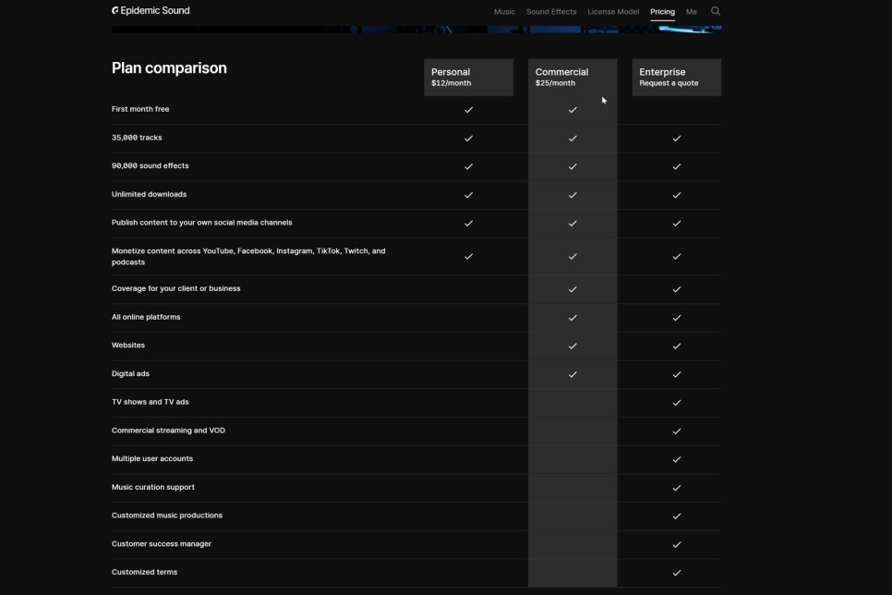Choose the Commercial $25/month plan card
Image resolution: width=892 pixels, height=595 pixels.
click(x=573, y=77)
